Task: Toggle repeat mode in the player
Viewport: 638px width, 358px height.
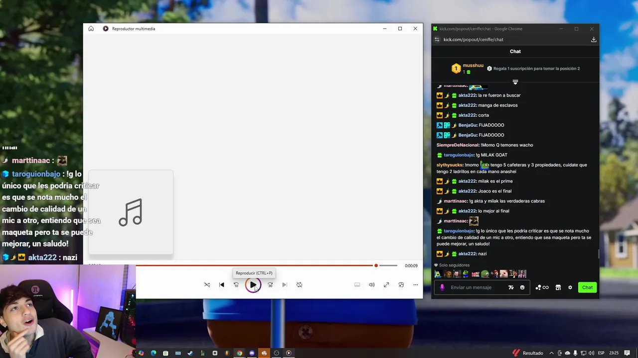Action: 299,285
